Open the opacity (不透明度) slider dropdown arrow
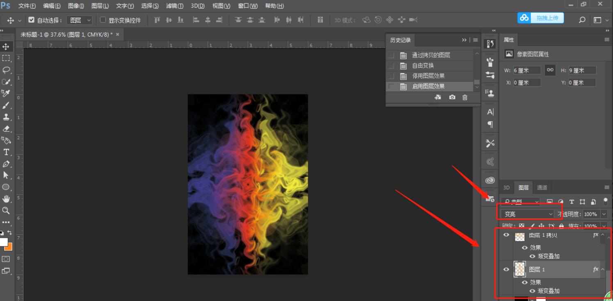This screenshot has height=301, width=613. point(604,214)
